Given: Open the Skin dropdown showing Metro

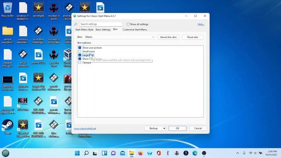Looking at the screenshot, I should tap(120, 37).
